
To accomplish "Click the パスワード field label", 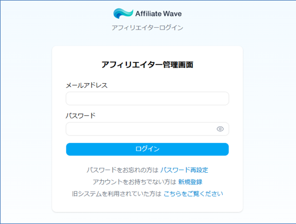I will [x=81, y=116].
